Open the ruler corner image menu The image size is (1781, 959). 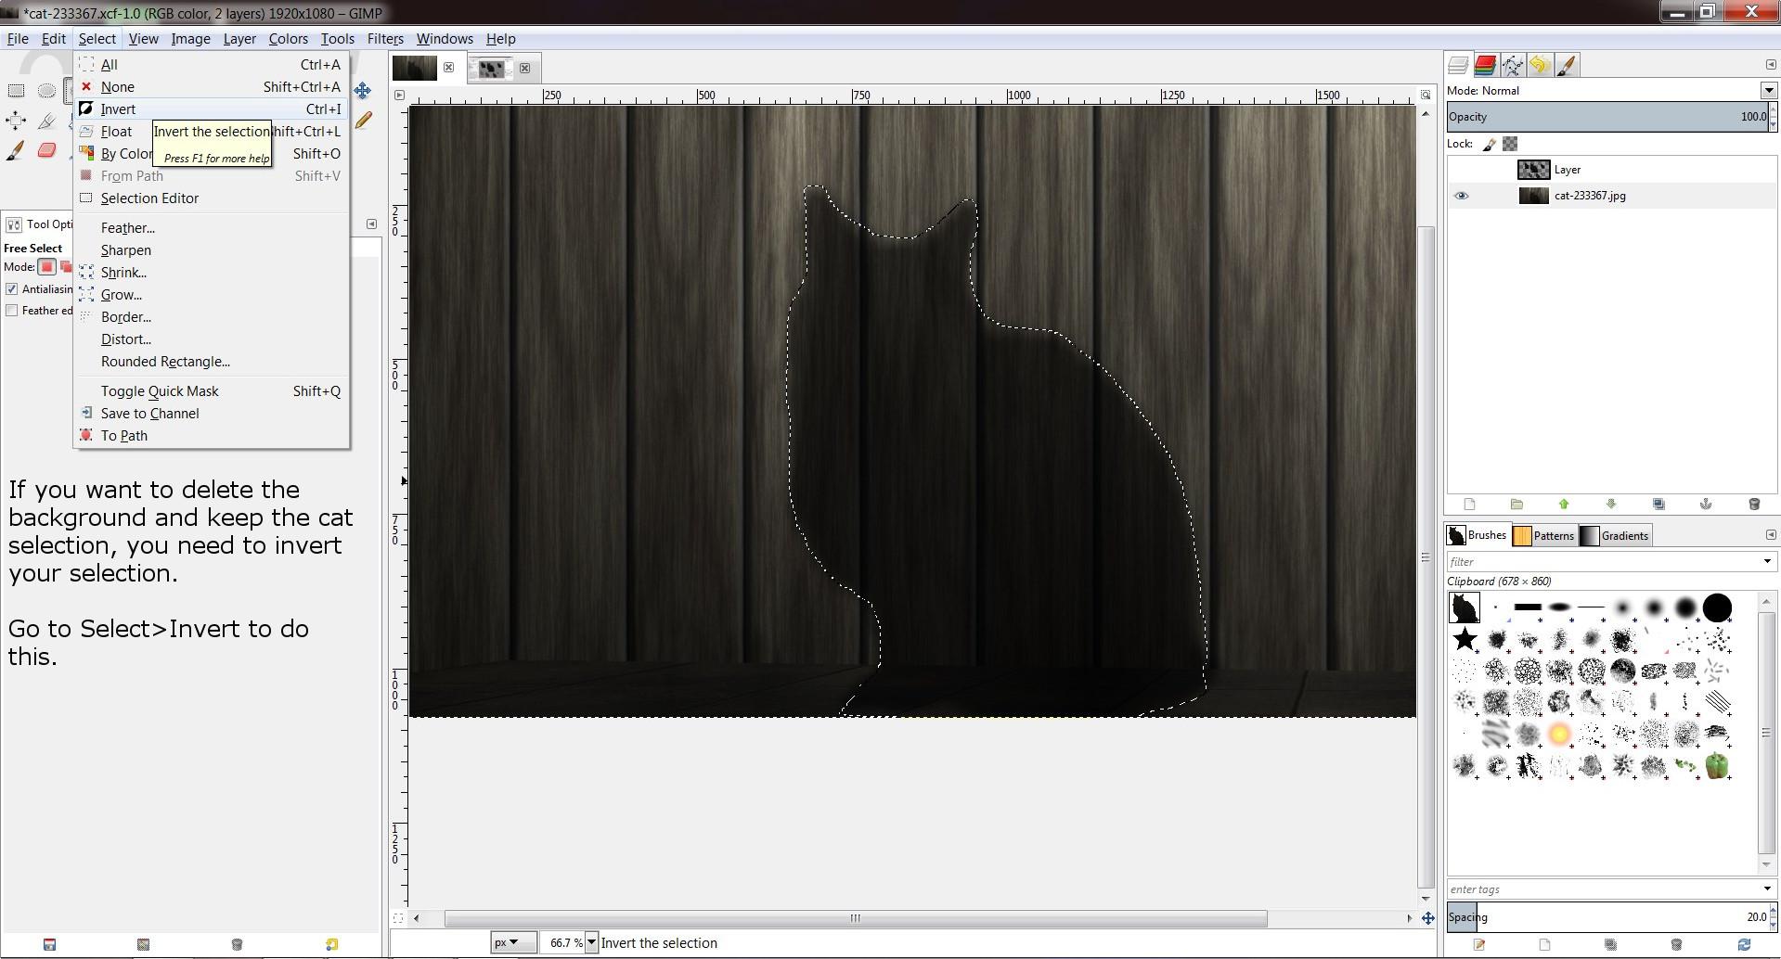399,95
